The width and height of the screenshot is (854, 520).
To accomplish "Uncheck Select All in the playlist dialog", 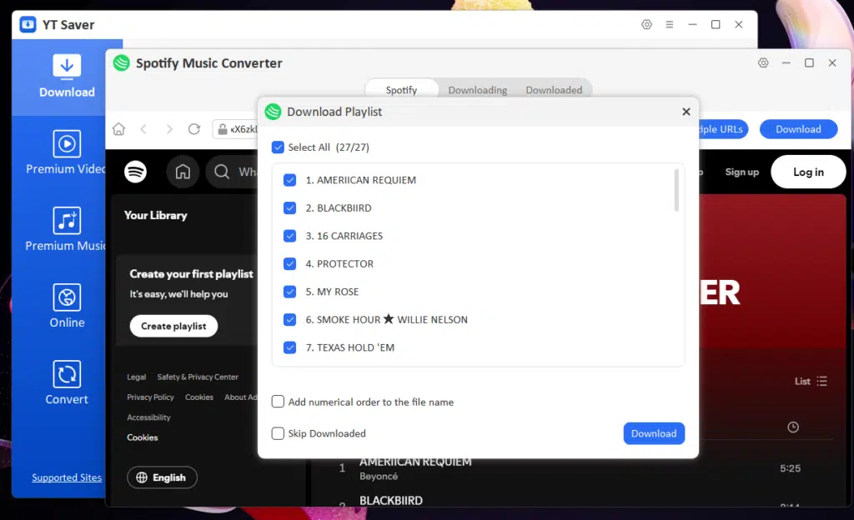I will pyautogui.click(x=278, y=147).
